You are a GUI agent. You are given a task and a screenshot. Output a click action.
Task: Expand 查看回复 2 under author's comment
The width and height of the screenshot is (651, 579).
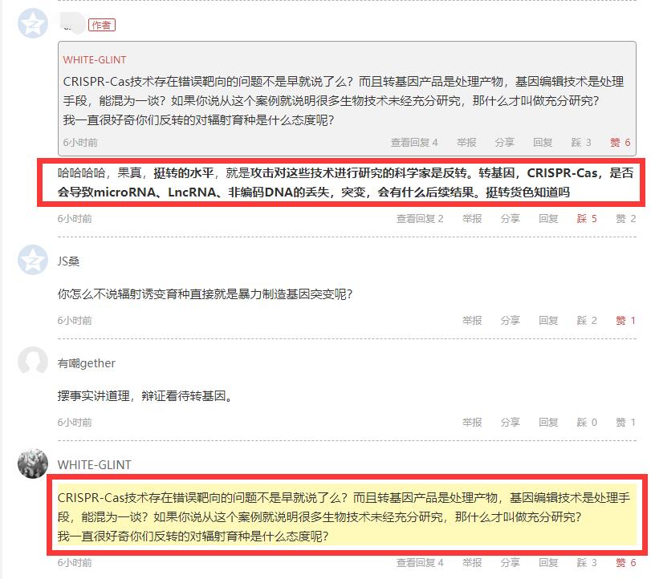(420, 219)
